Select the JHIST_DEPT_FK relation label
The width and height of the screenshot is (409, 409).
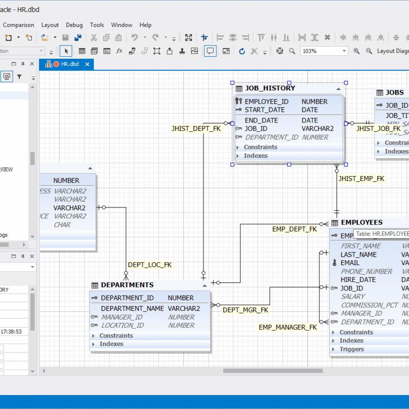pyautogui.click(x=196, y=129)
